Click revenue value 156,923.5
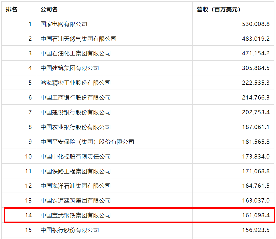This screenshot has width=276, height=239. 256,230
